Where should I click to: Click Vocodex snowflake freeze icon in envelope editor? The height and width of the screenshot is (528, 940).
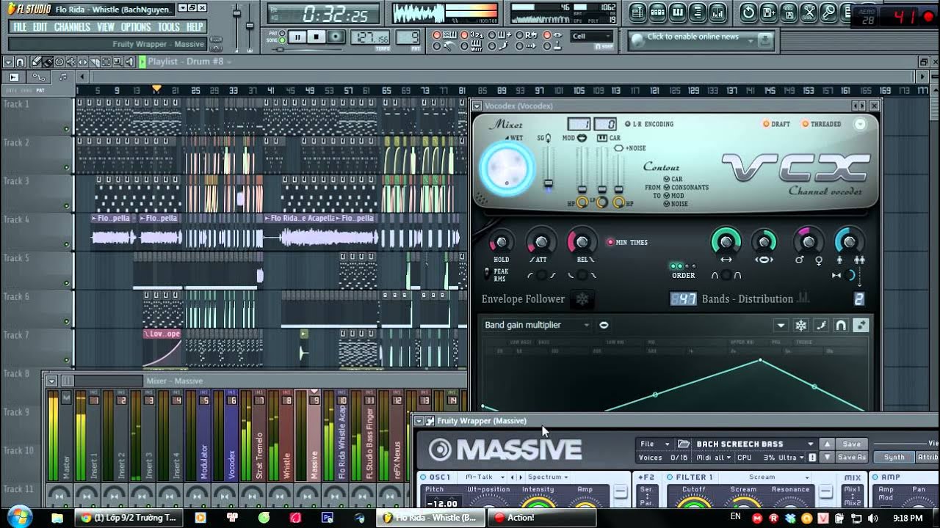(x=801, y=325)
